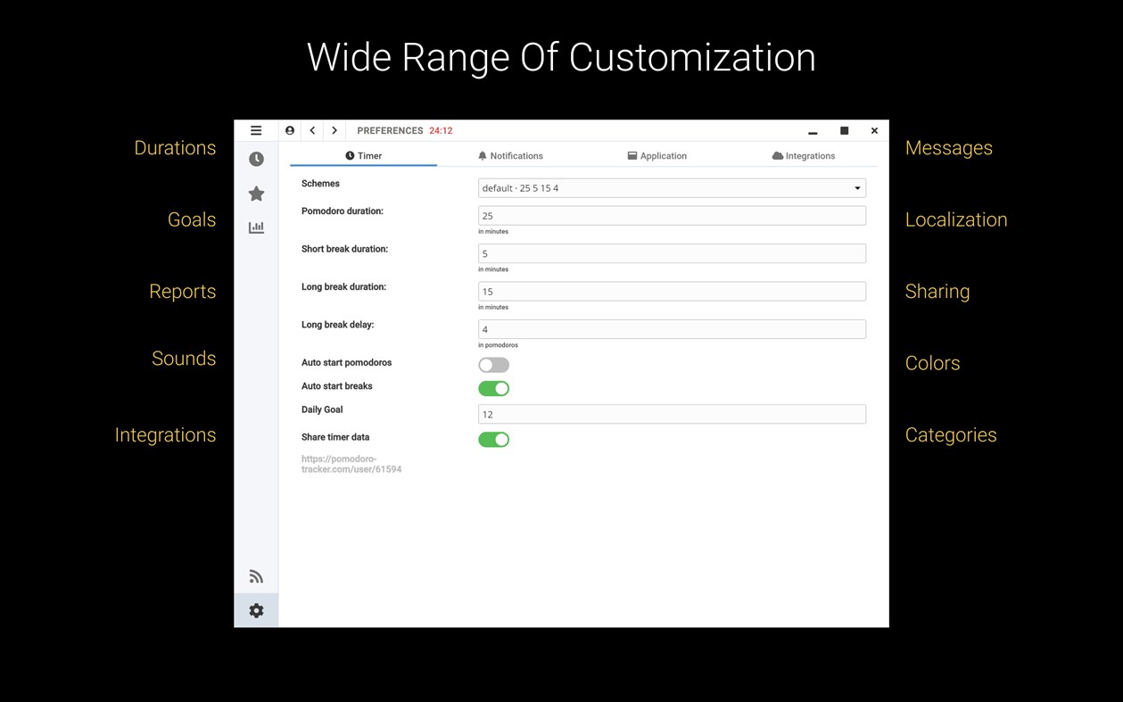Open the pomodoro-tracker.com user link

coord(351,464)
